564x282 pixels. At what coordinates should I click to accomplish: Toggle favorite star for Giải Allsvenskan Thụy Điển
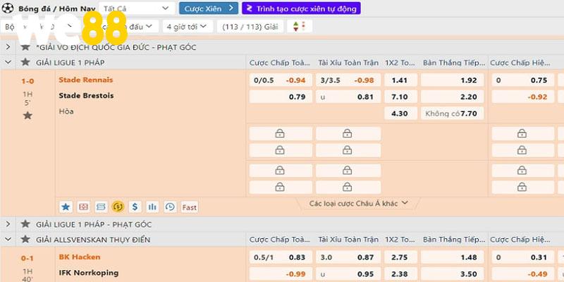coord(25,240)
